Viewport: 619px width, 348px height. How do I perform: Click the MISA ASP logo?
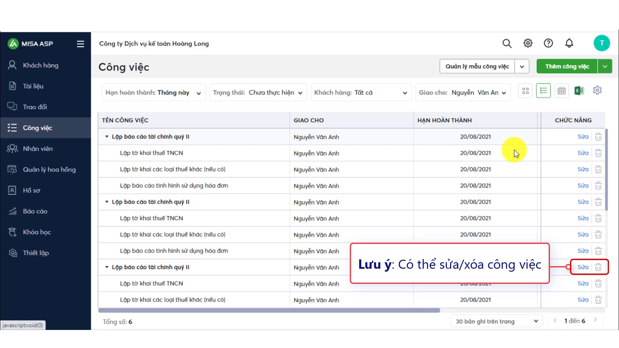coord(30,44)
